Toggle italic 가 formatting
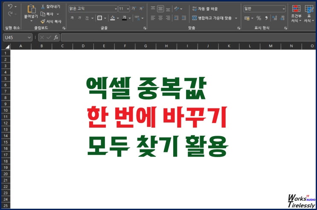The height and width of the screenshot is (210, 317). pos(79,18)
